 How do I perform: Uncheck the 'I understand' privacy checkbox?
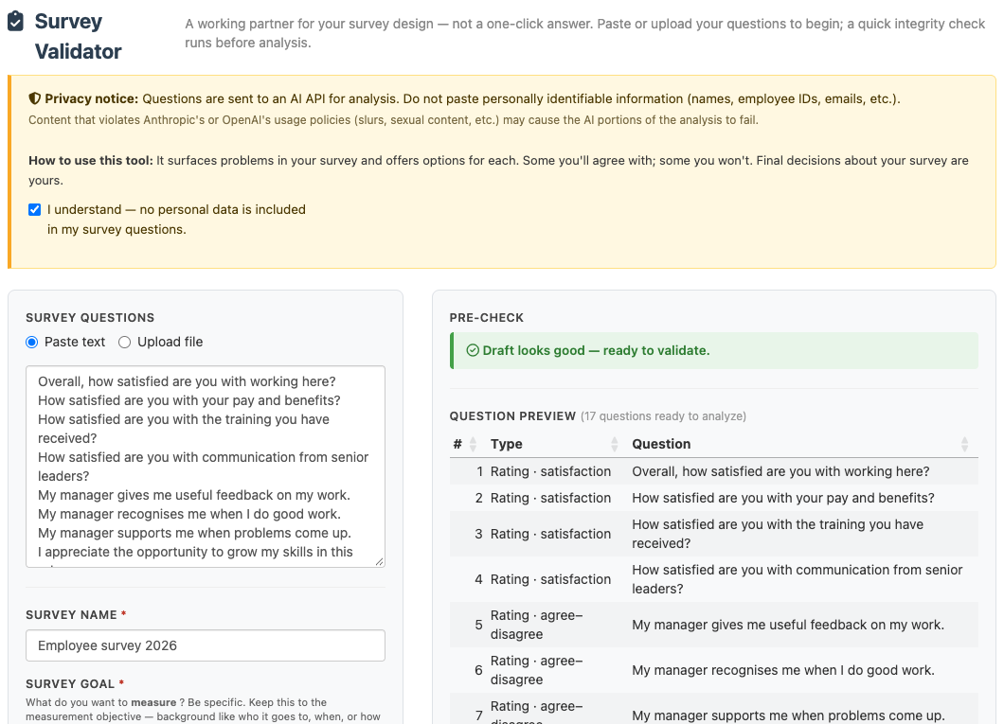click(x=35, y=210)
